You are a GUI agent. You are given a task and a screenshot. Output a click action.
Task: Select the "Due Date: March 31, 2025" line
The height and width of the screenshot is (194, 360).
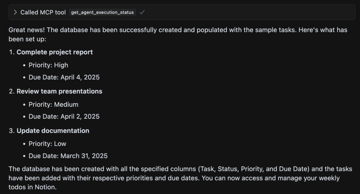pyautogui.click(x=68, y=156)
